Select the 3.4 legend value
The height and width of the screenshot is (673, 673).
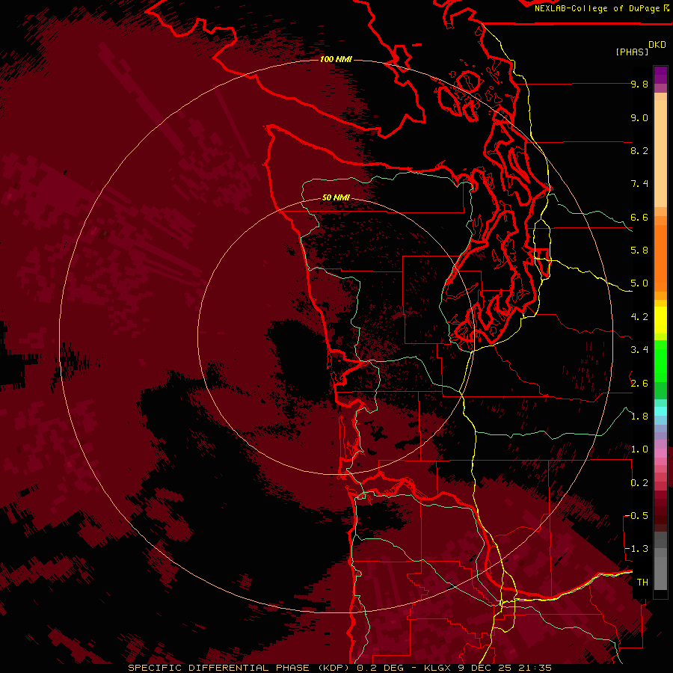pos(639,349)
